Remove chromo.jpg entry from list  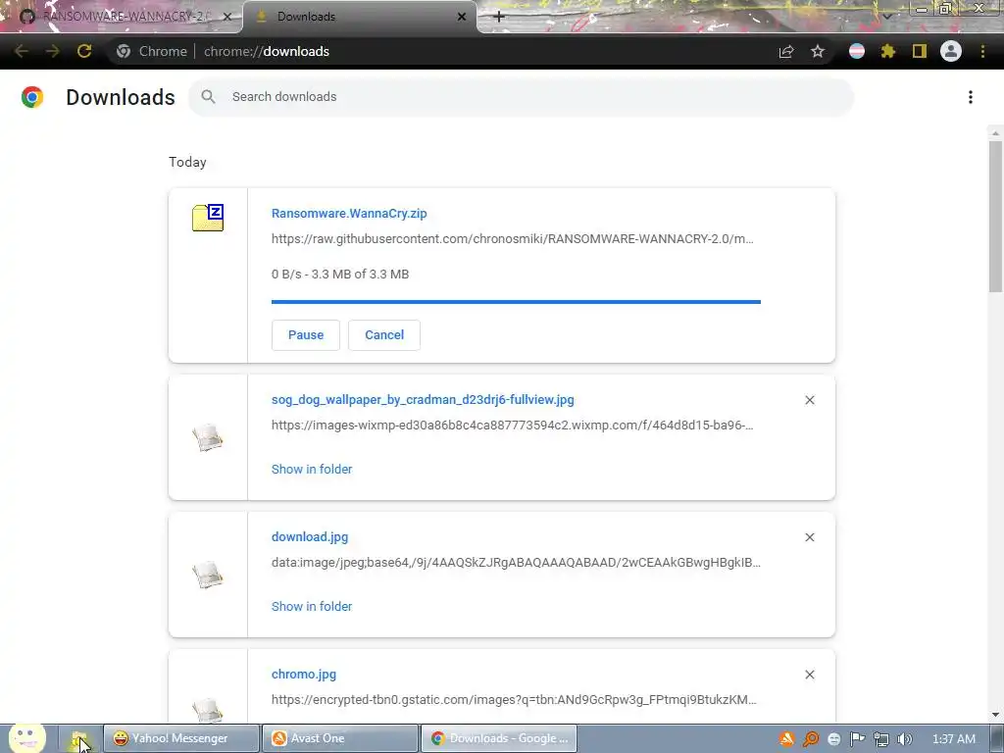[x=810, y=675]
